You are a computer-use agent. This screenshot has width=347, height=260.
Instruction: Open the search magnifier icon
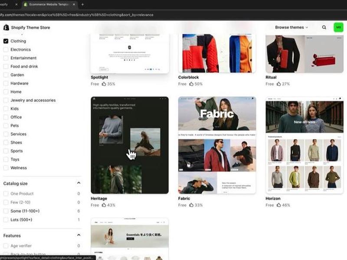324,27
